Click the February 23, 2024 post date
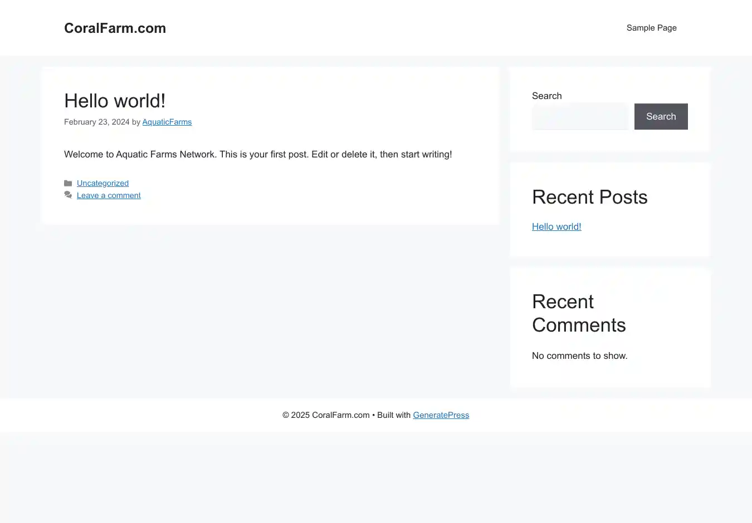The width and height of the screenshot is (752, 523). 96,122
